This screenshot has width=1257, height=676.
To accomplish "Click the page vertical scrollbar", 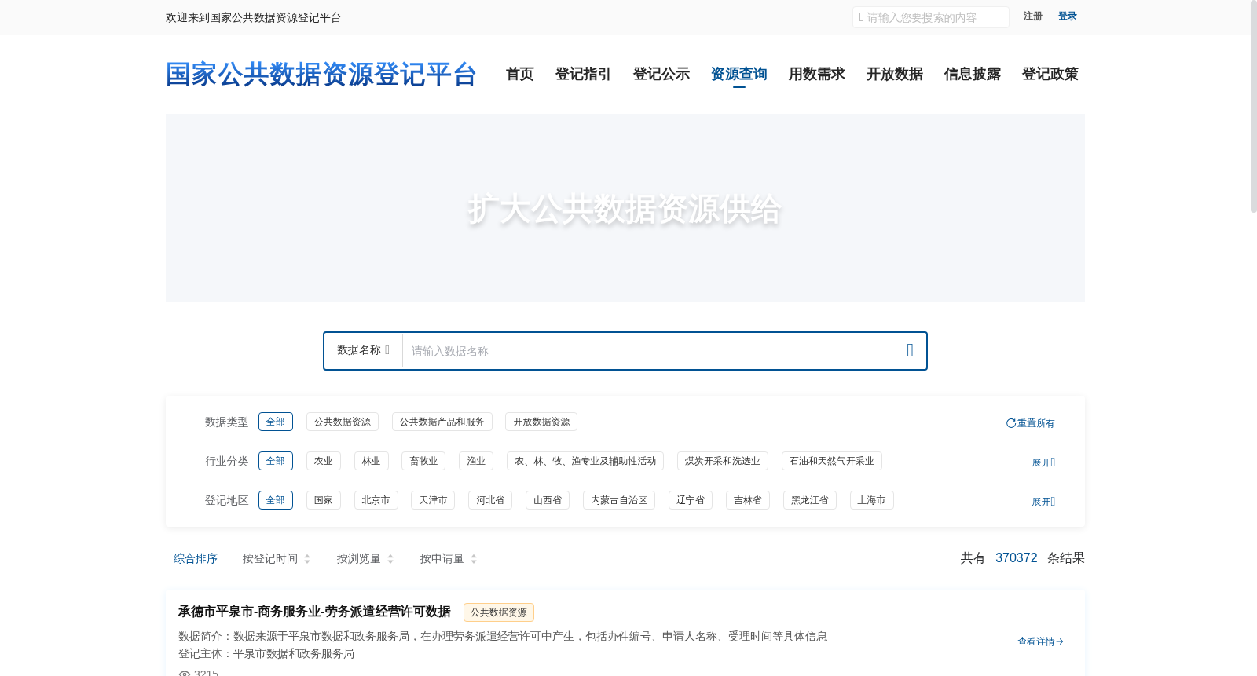I will coord(1254,106).
